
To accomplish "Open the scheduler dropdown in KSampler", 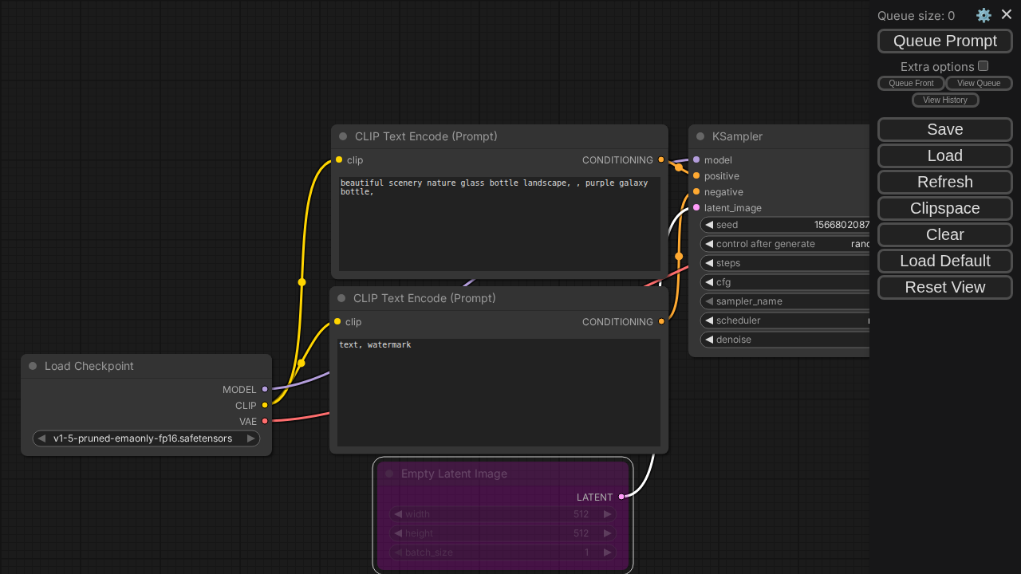I will pyautogui.click(x=786, y=320).
